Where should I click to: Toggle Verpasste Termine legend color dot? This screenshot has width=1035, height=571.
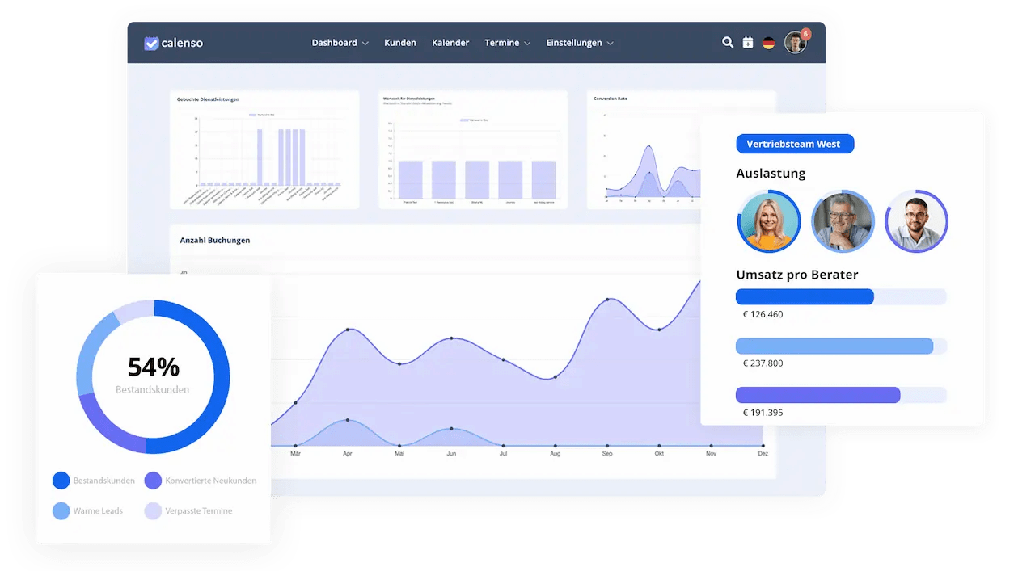pos(153,510)
